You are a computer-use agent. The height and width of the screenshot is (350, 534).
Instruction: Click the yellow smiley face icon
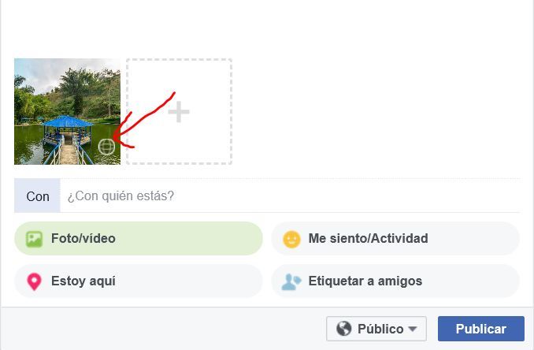292,239
